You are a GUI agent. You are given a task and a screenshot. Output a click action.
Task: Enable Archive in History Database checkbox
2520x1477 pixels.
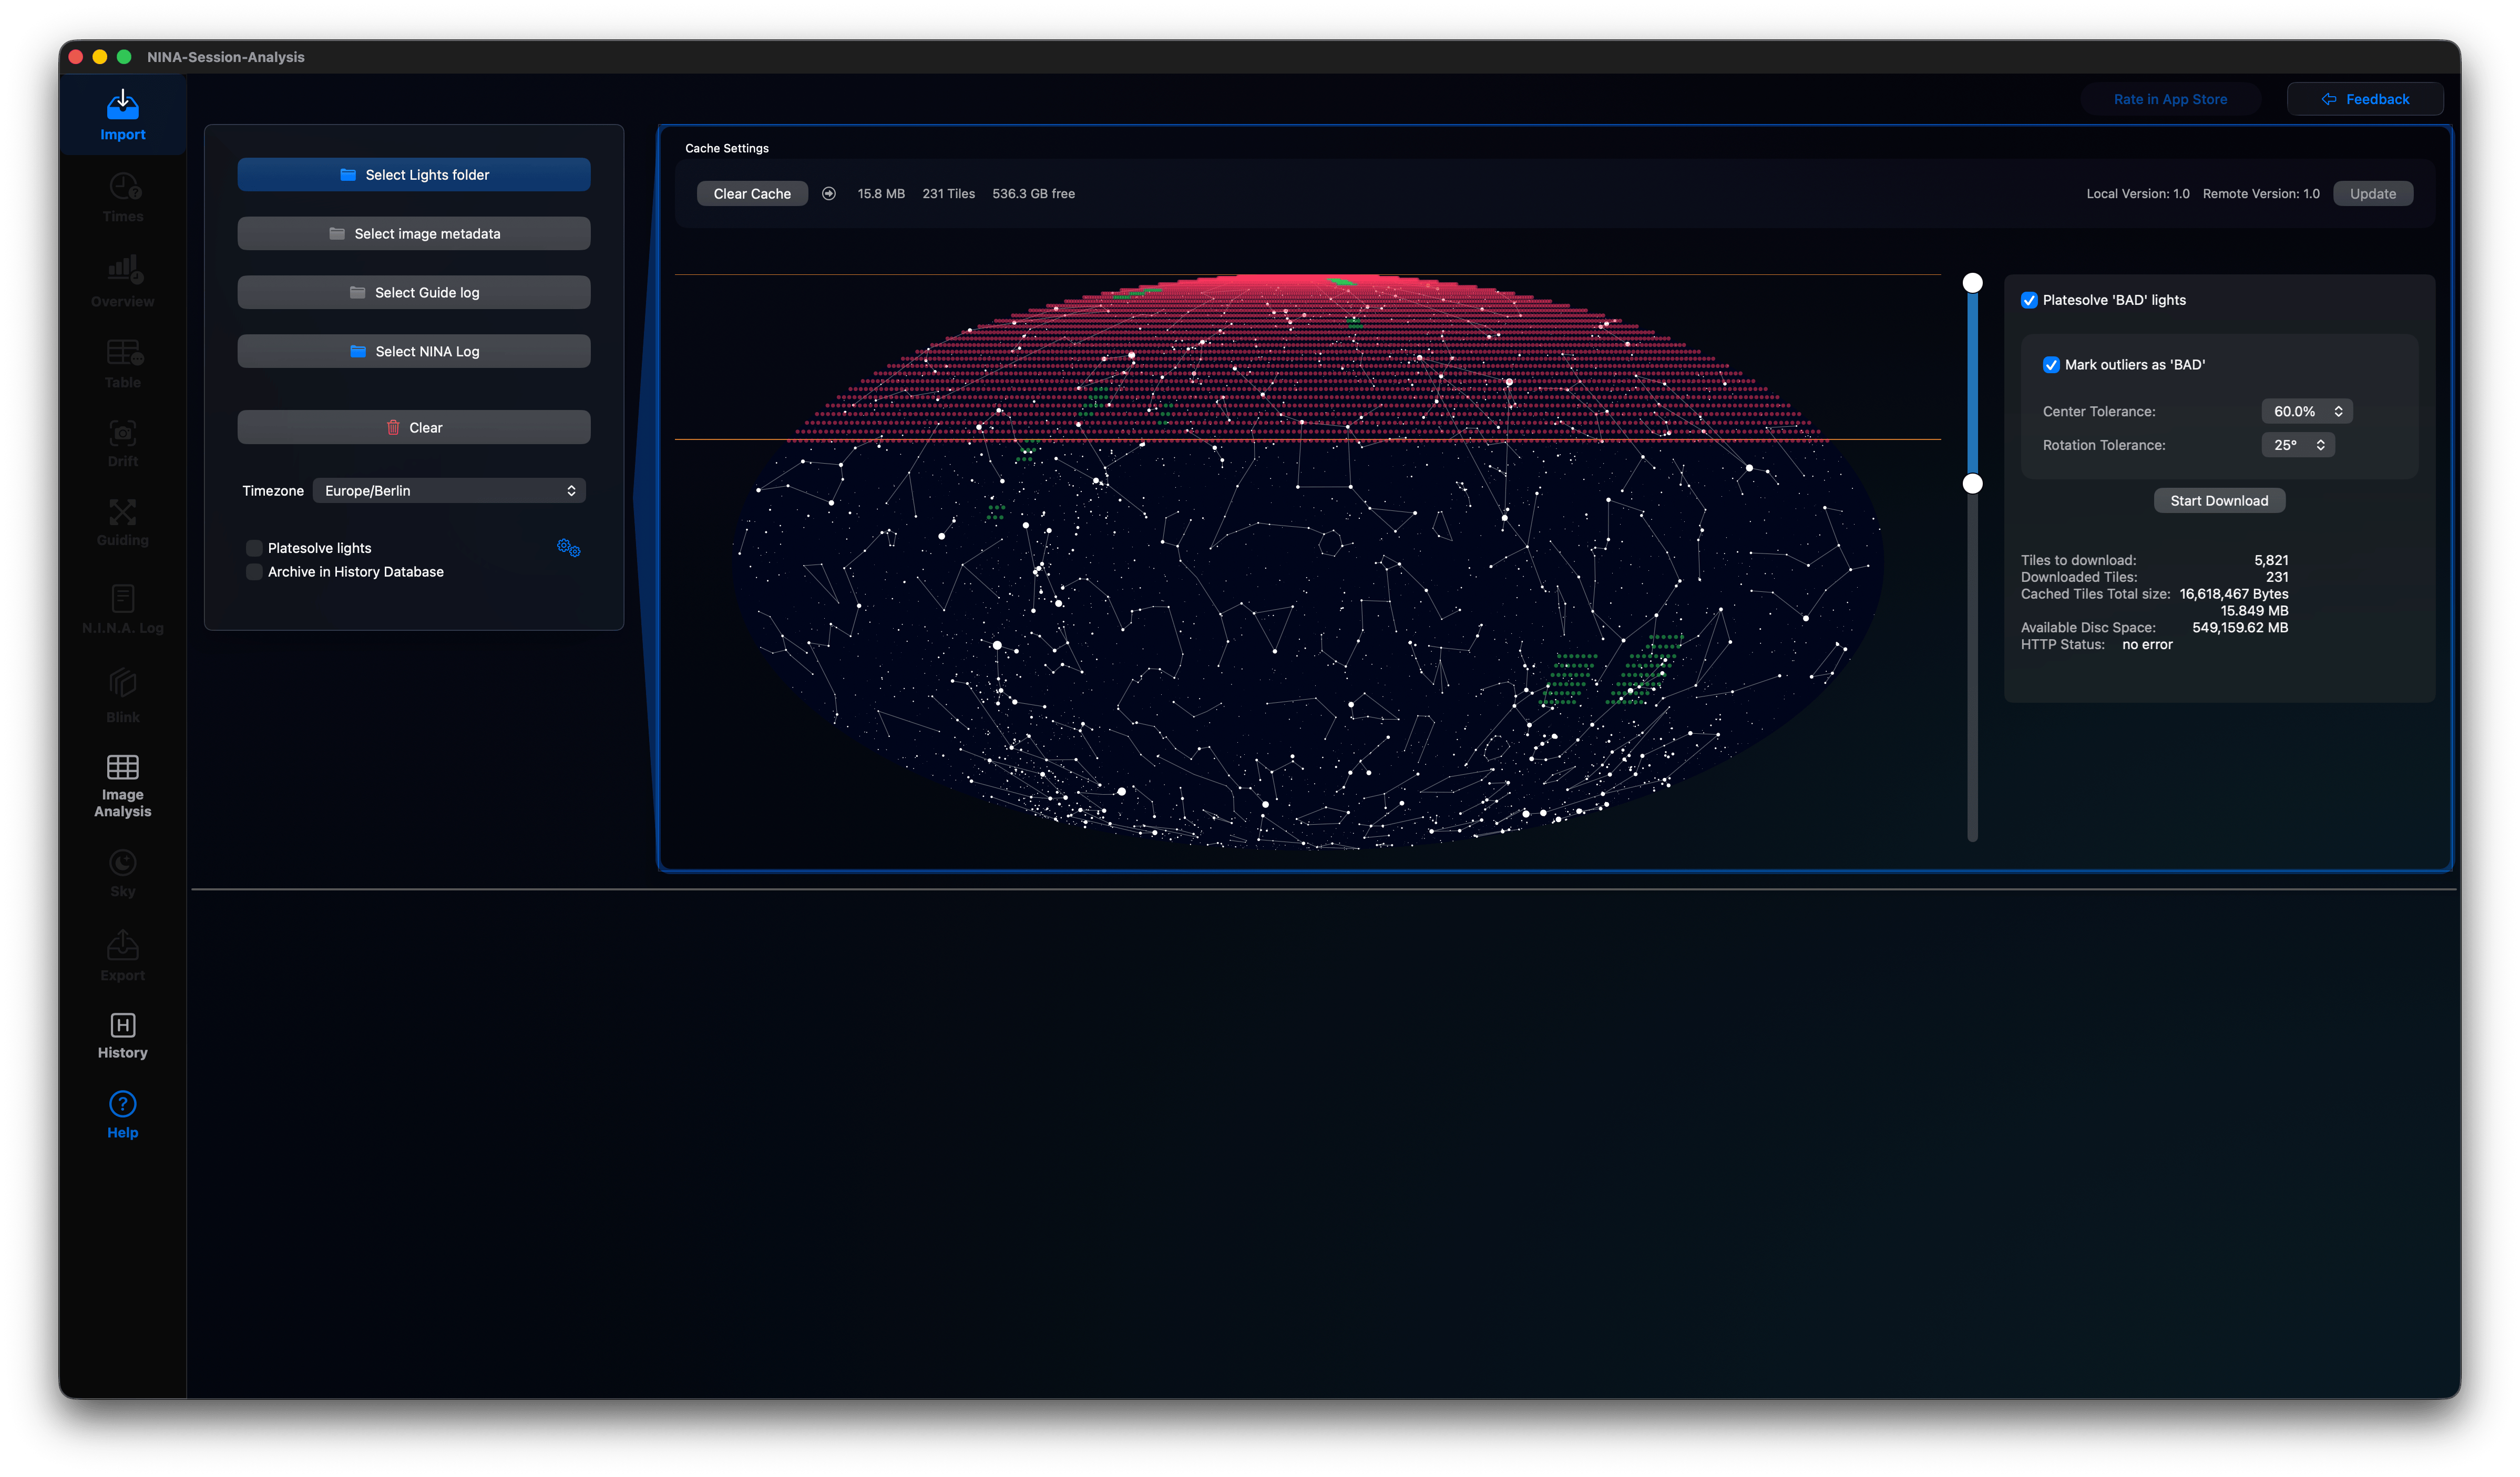[254, 572]
